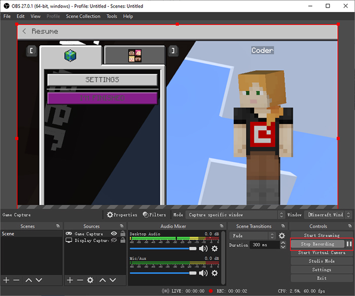Open Studio Mode
355x296 pixels.
pos(322,261)
